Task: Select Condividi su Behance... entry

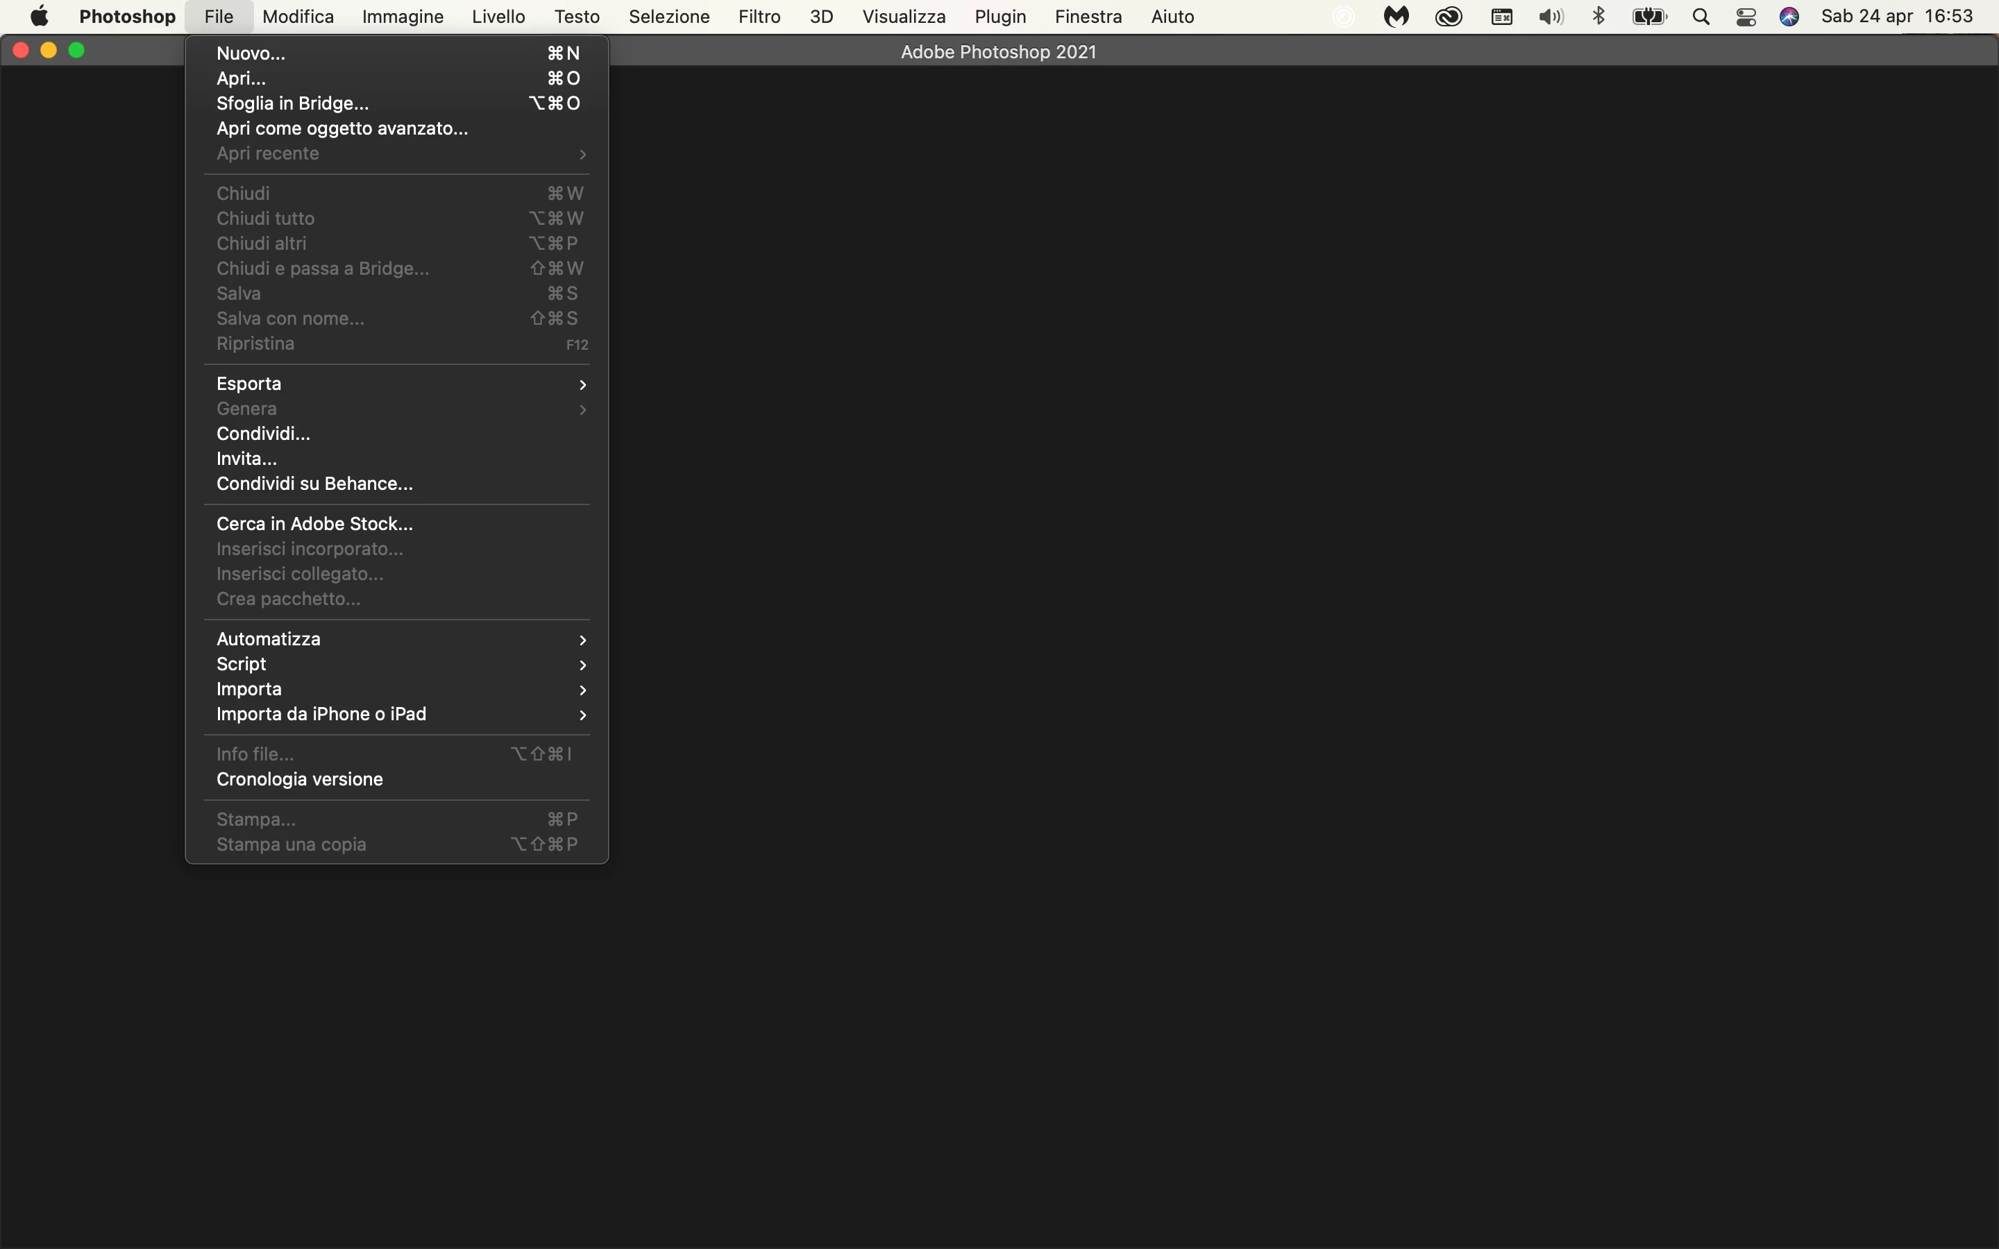Action: click(x=314, y=484)
